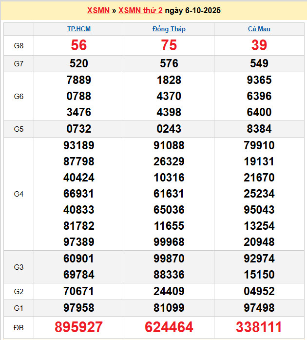Click the ĐB row label
Viewport: 307px width, 340px height.
click(19, 327)
